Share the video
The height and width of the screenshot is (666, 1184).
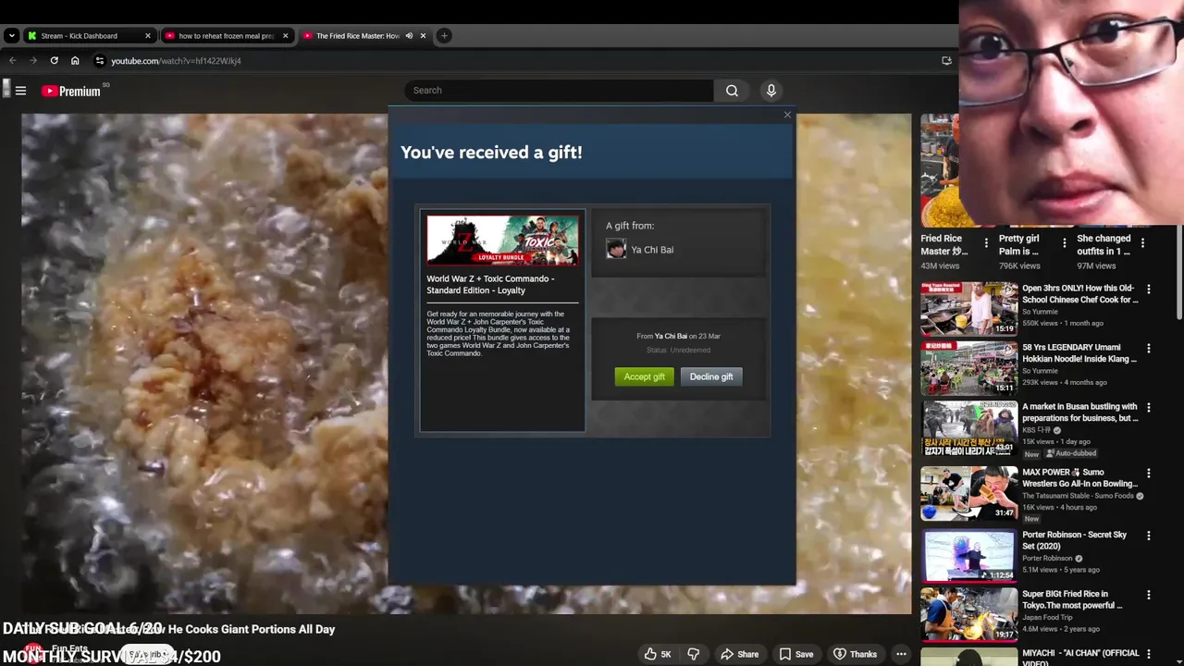[x=739, y=654]
